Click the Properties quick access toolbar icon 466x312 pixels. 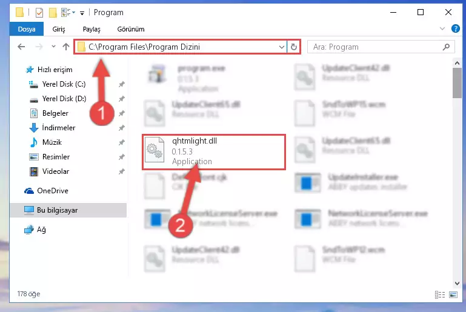pos(39,13)
